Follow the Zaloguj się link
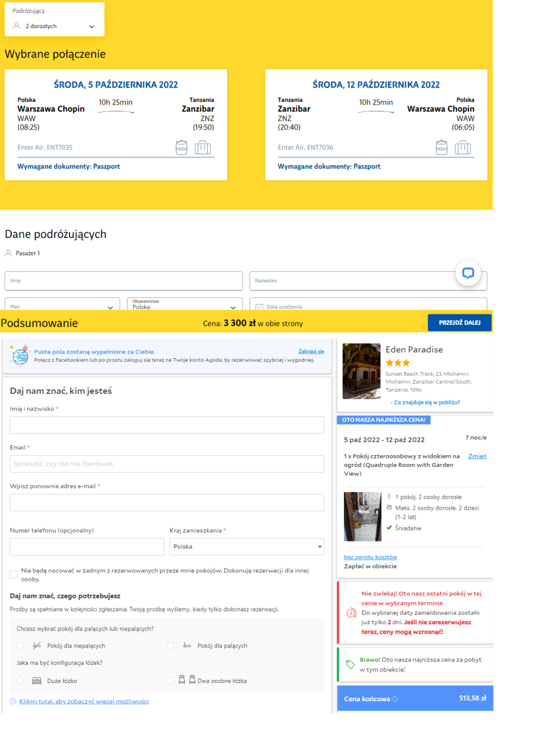 [311, 351]
